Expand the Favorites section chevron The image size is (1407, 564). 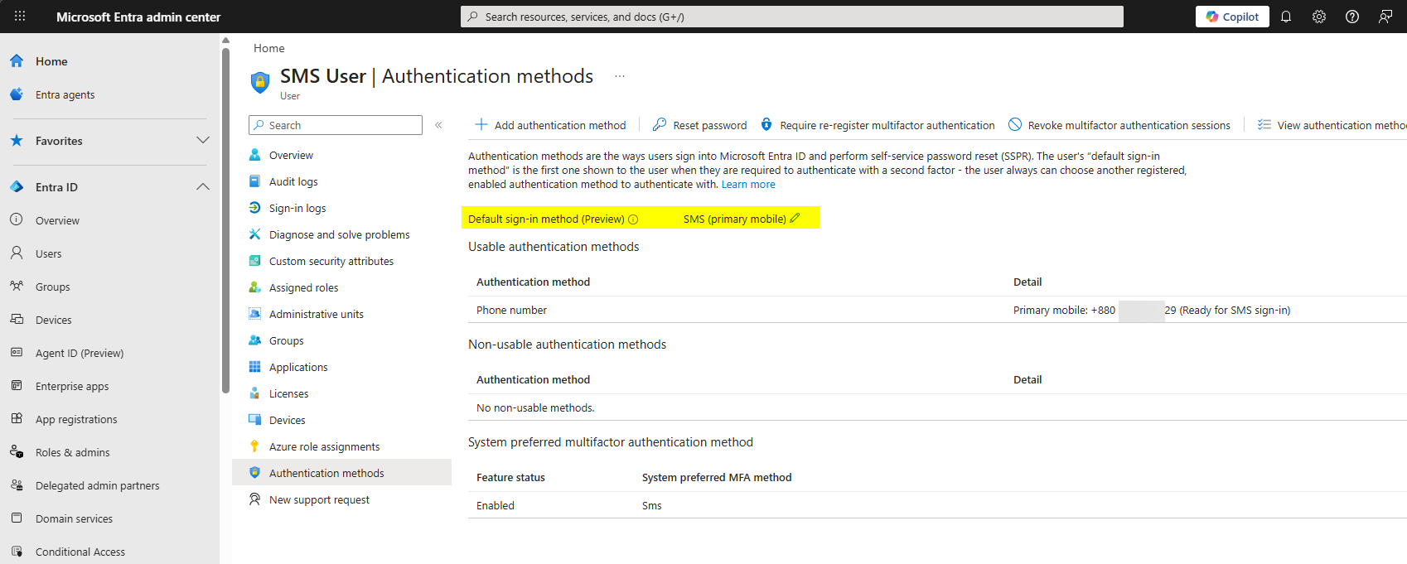pos(203,141)
